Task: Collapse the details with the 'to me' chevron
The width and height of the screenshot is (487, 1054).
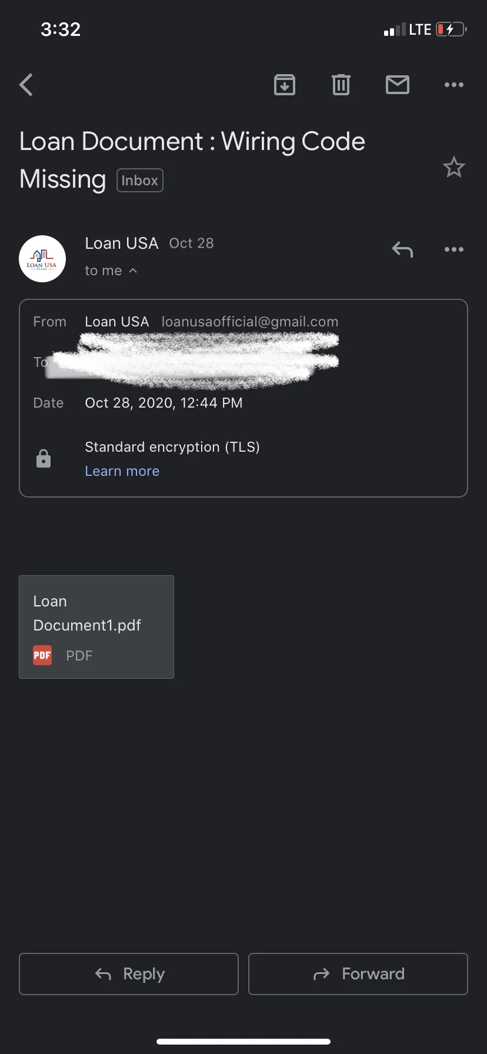Action: (x=133, y=271)
